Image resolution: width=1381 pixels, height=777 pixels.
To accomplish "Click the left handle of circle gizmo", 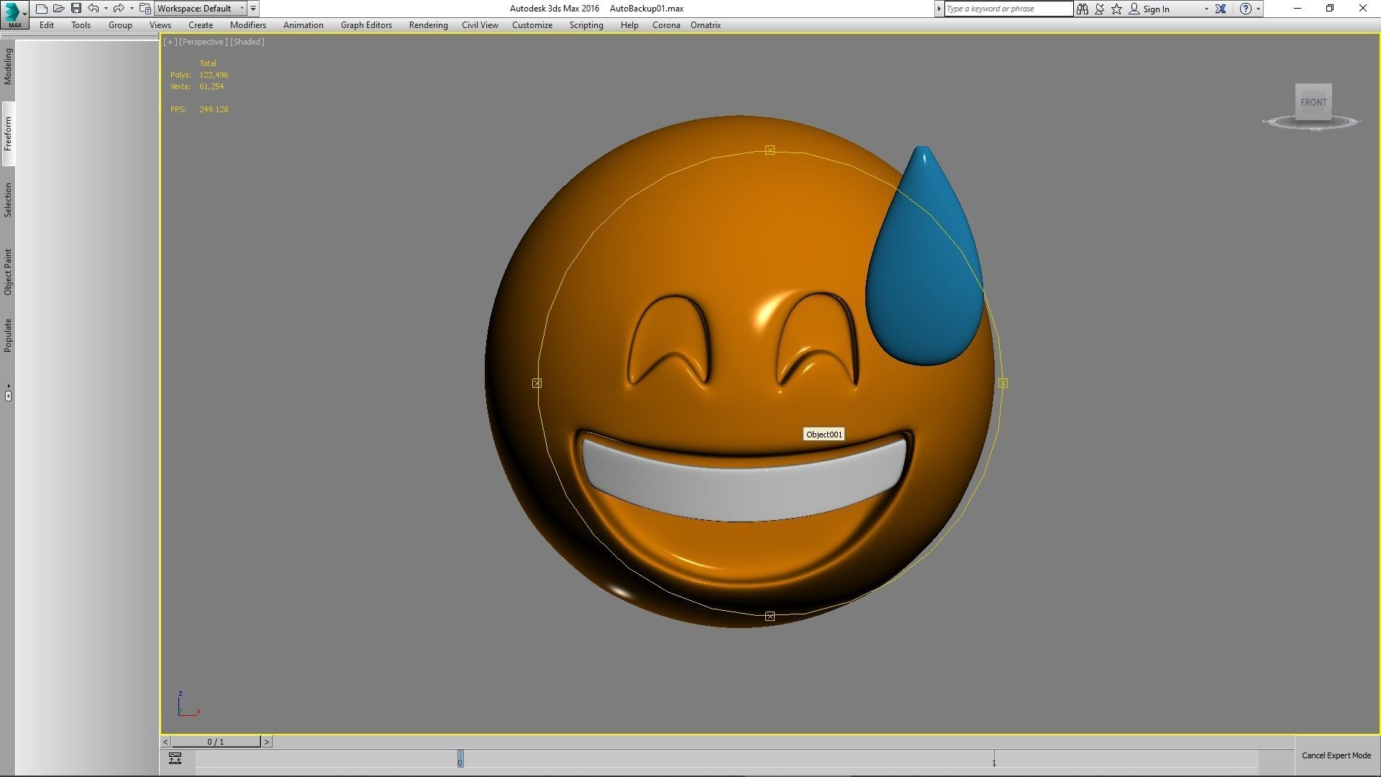I will point(537,383).
